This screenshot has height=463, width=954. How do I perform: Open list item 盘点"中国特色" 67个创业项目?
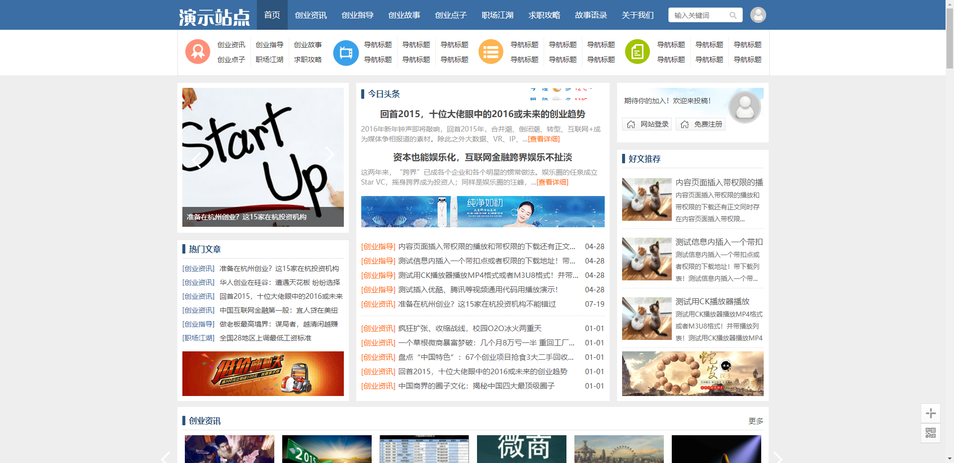[486, 357]
